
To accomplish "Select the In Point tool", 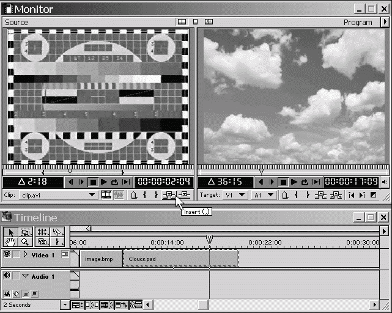I will click(57, 241).
